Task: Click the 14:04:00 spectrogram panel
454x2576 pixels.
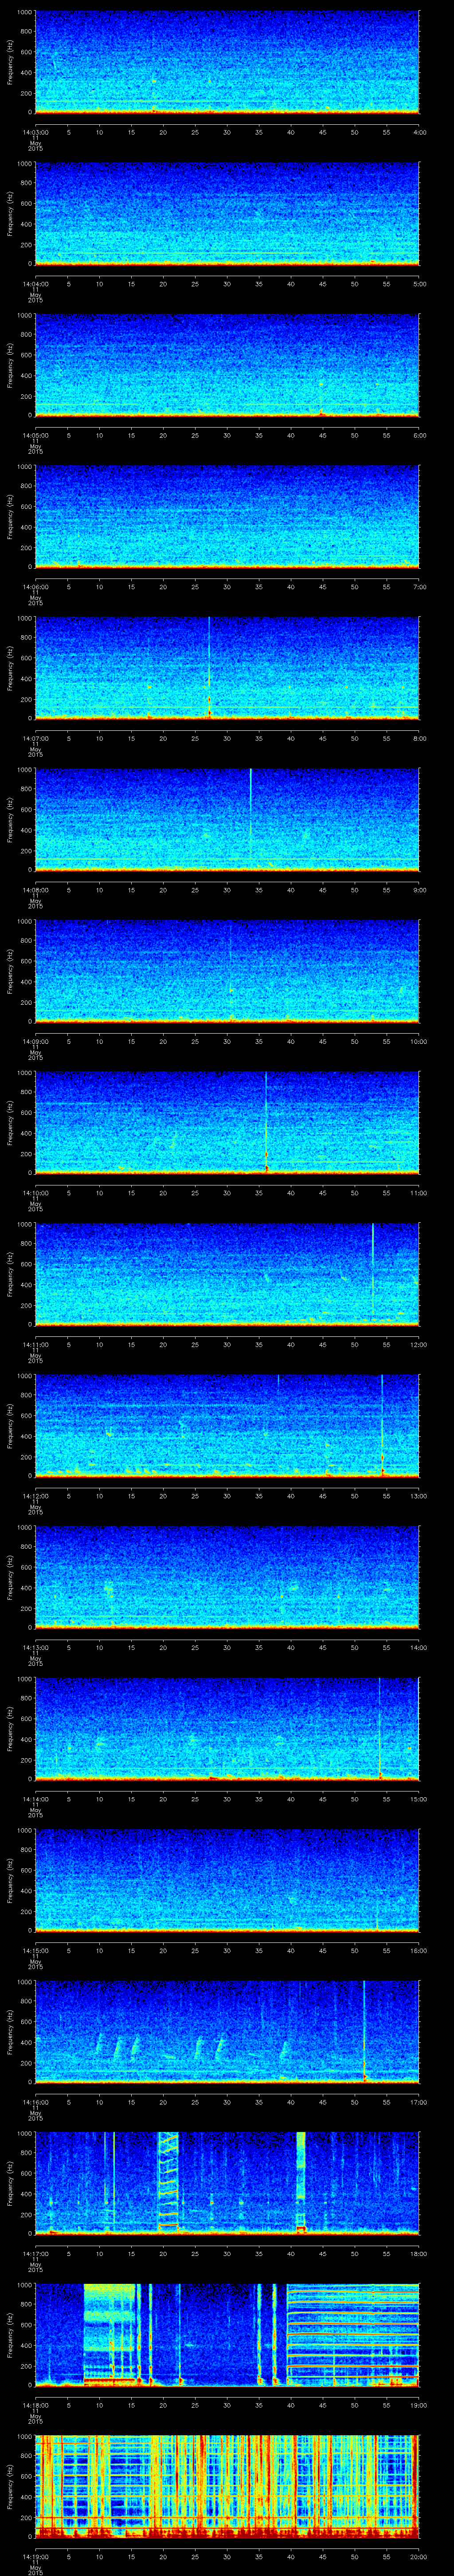Action: click(227, 214)
